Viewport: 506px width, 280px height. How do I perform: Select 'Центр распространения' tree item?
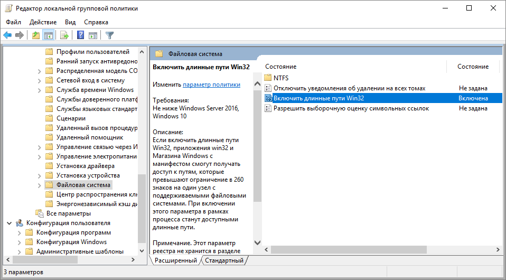tap(97, 194)
